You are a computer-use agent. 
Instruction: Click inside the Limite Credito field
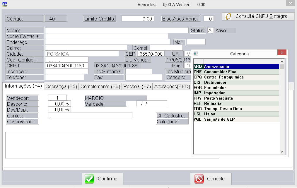[x=137, y=18]
